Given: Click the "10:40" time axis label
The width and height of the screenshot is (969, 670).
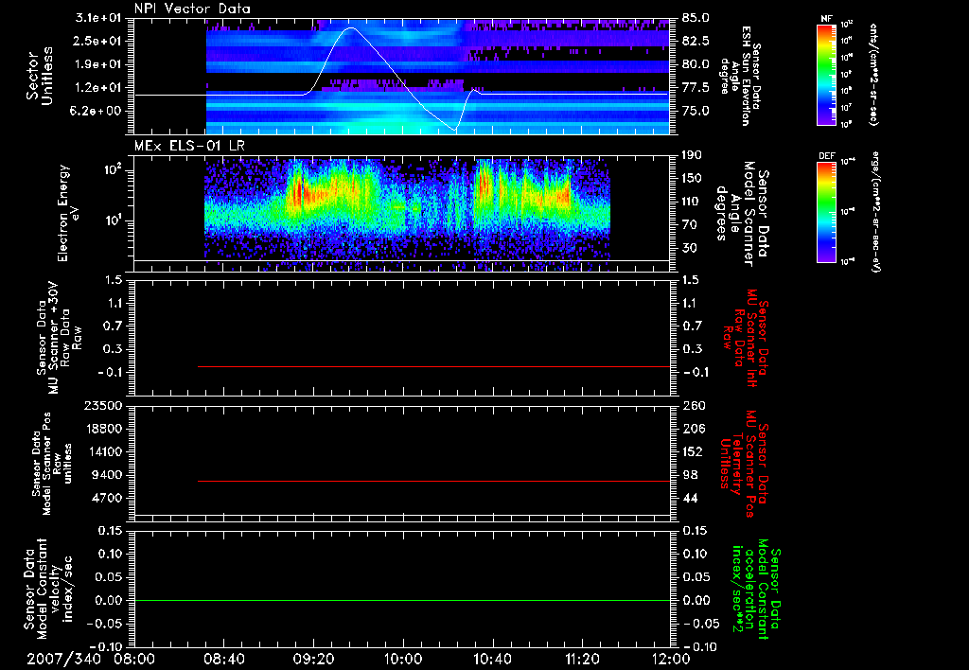Looking at the screenshot, I should (492, 659).
